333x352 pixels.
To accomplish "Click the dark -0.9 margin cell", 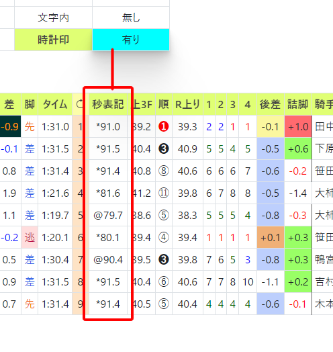I will 10,126.
